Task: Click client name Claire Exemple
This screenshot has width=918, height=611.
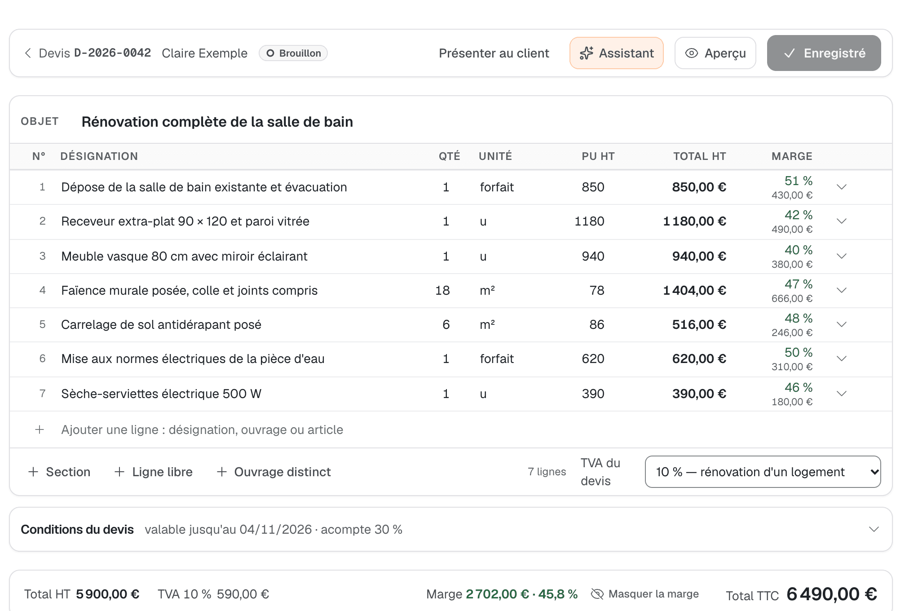Action: coord(204,53)
